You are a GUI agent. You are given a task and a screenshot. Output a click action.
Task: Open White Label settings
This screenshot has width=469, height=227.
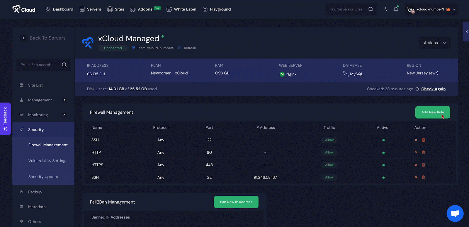[x=181, y=9]
